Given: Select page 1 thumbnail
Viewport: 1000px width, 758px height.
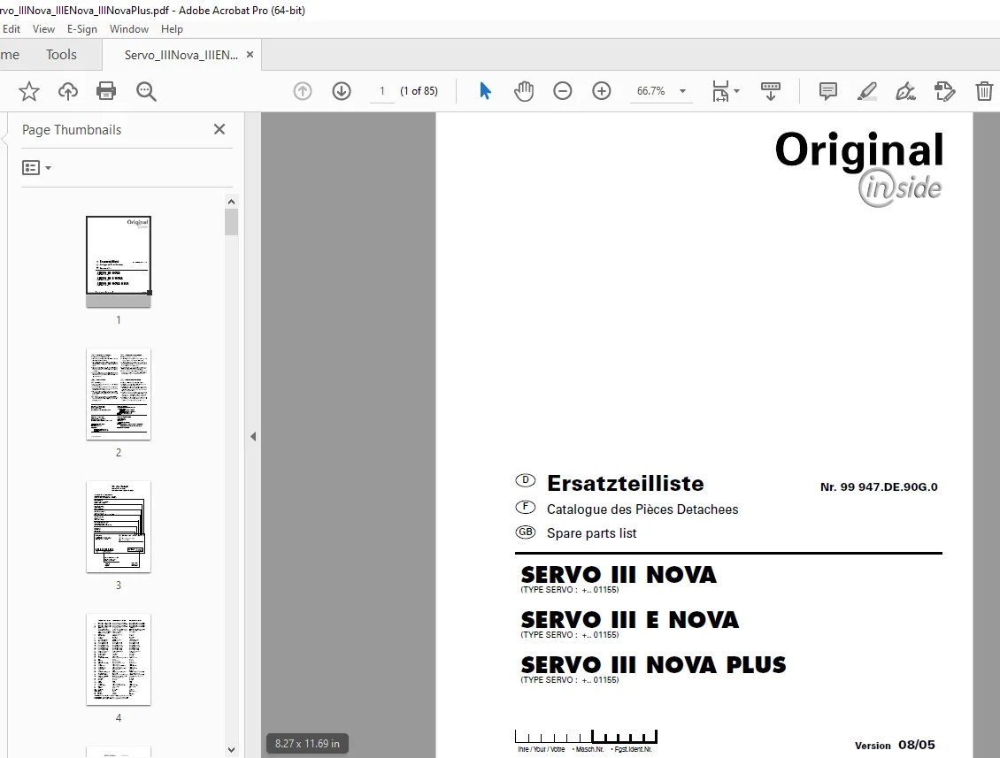Looking at the screenshot, I should (x=119, y=262).
